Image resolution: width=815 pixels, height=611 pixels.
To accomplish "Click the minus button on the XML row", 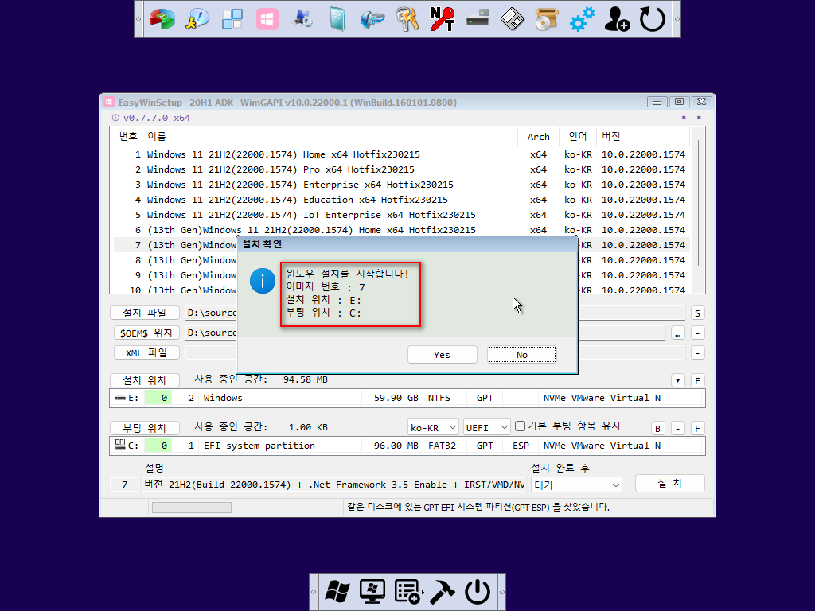I will [x=697, y=353].
